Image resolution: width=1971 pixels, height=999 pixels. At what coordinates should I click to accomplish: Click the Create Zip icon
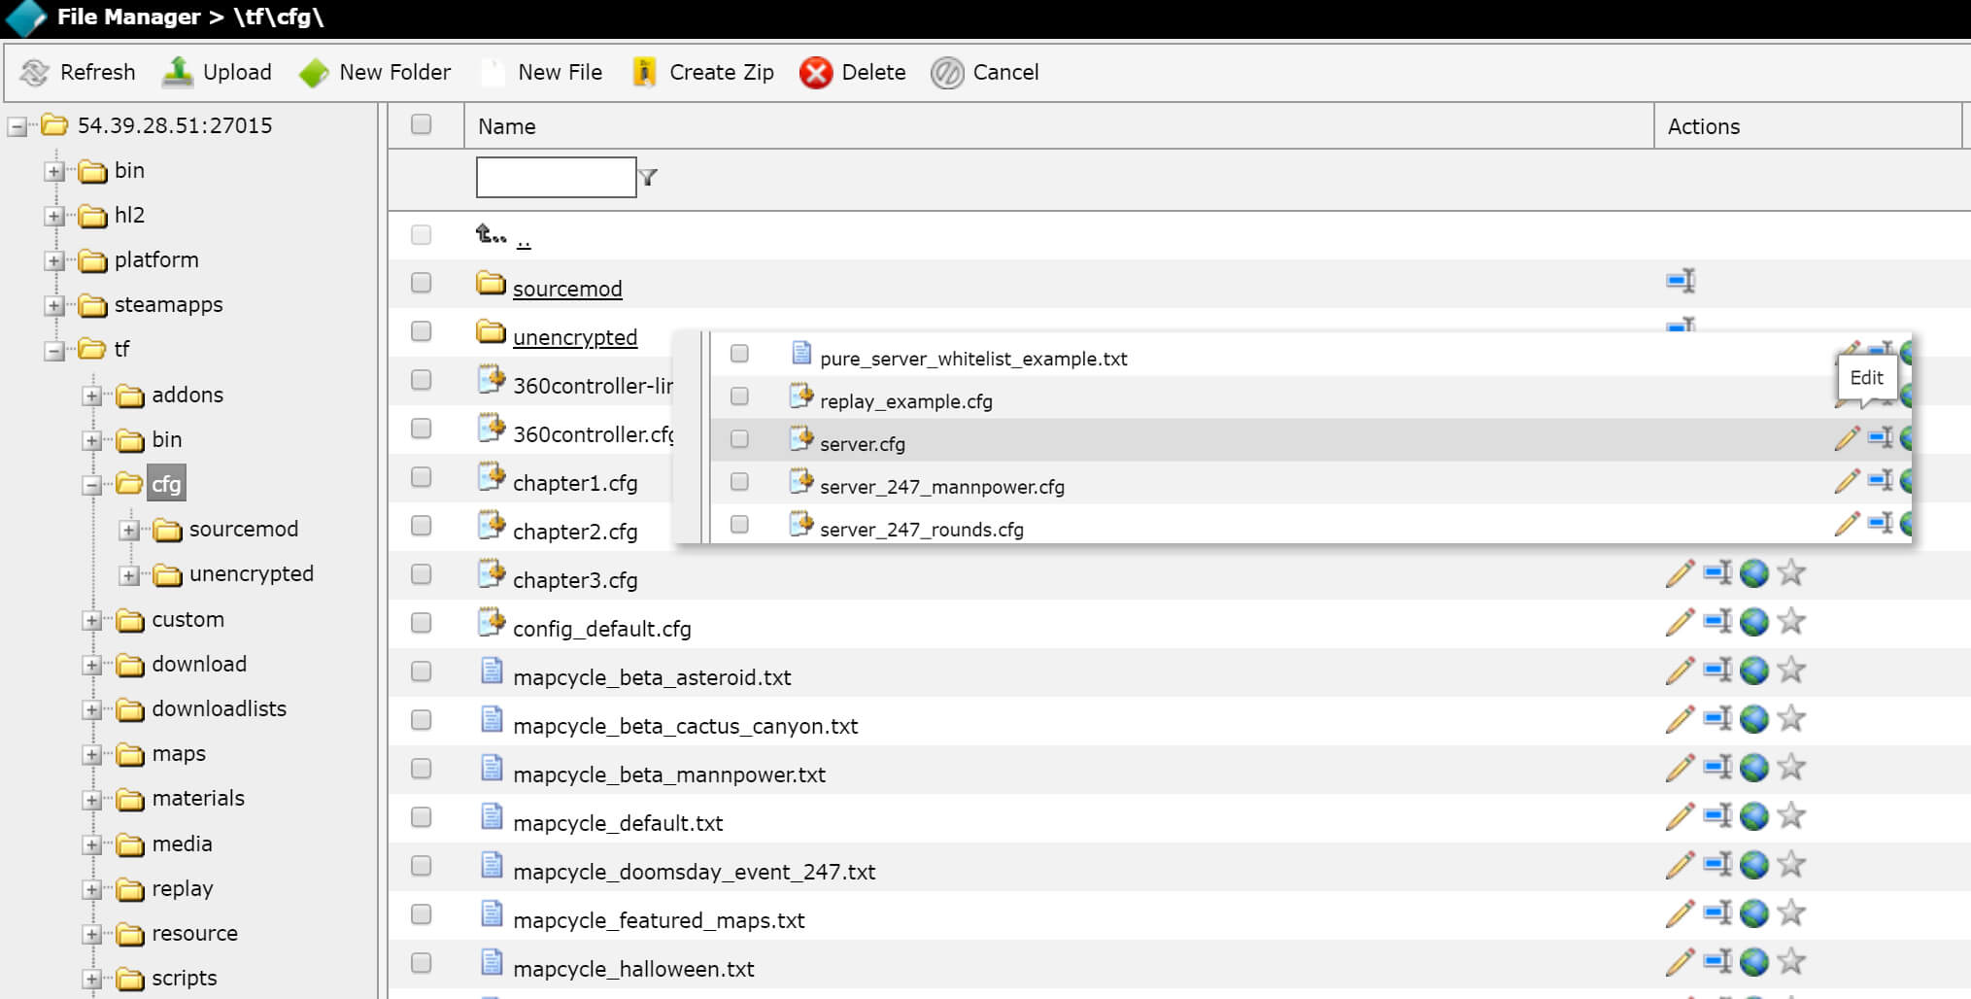pos(644,73)
